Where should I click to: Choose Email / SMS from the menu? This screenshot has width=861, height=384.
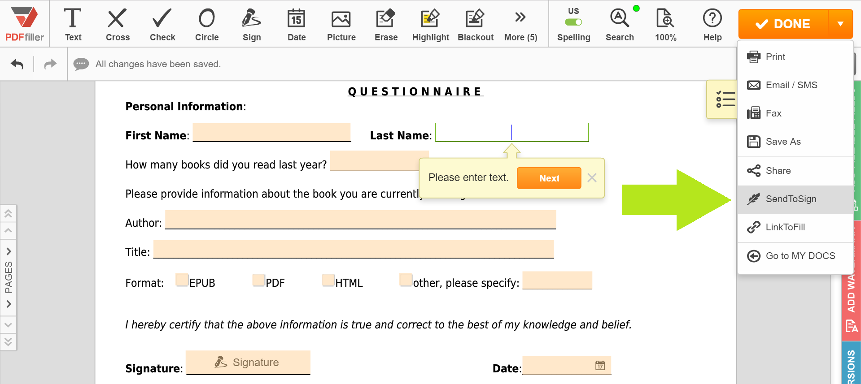click(795, 85)
